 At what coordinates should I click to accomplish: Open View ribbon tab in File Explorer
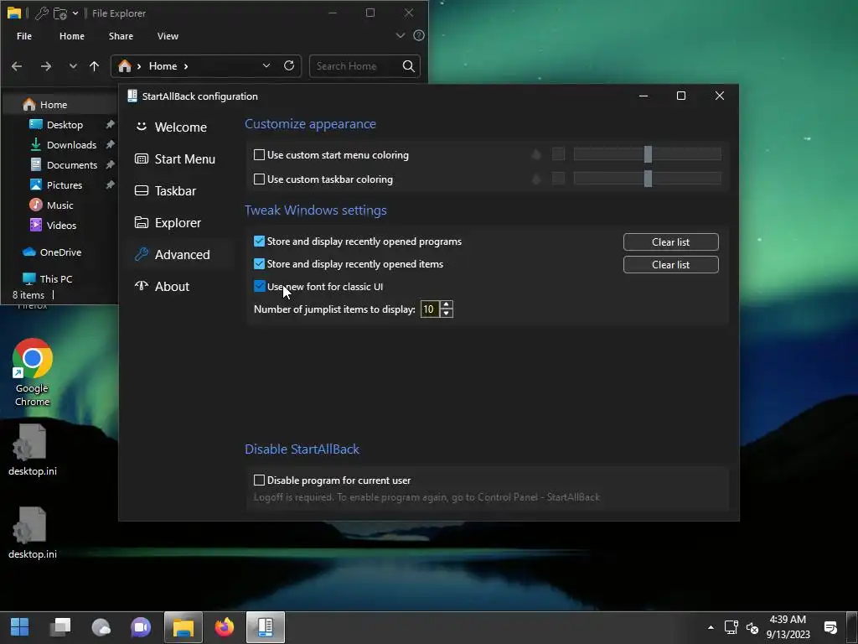point(168,36)
